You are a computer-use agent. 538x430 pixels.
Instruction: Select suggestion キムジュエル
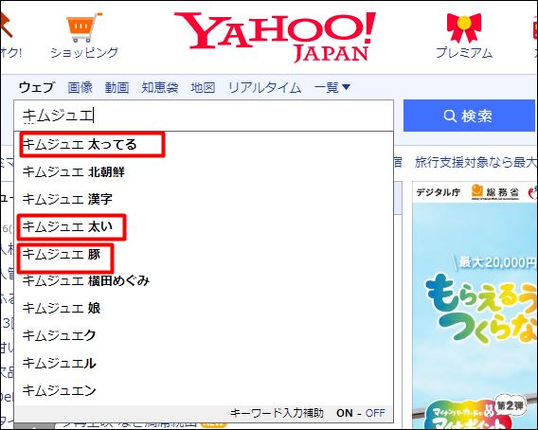(x=204, y=363)
